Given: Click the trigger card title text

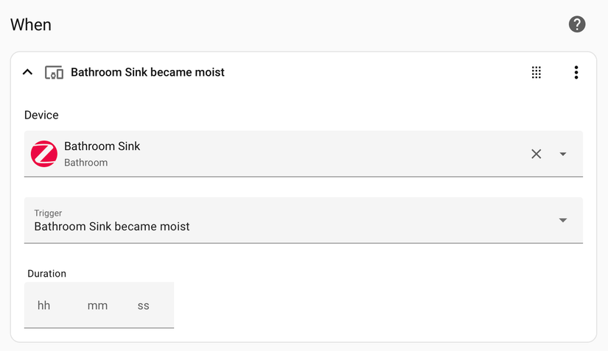Looking at the screenshot, I should pyautogui.click(x=147, y=72).
